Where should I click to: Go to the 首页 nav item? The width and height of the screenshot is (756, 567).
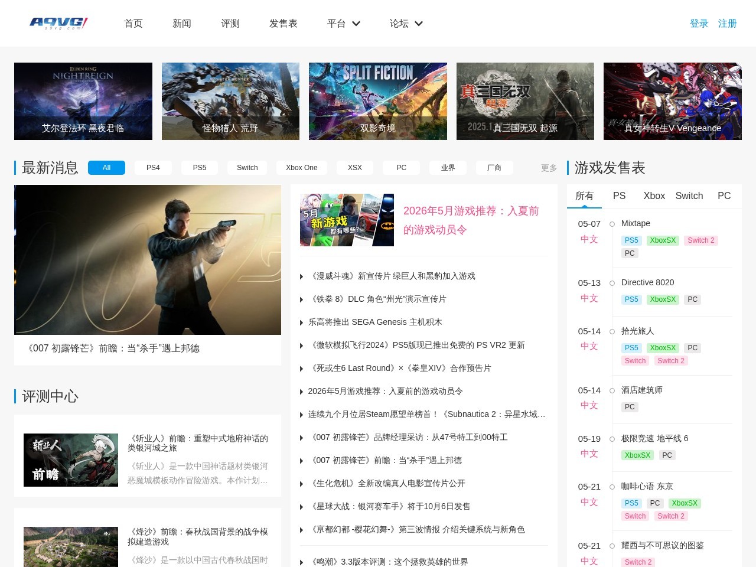[x=133, y=24]
